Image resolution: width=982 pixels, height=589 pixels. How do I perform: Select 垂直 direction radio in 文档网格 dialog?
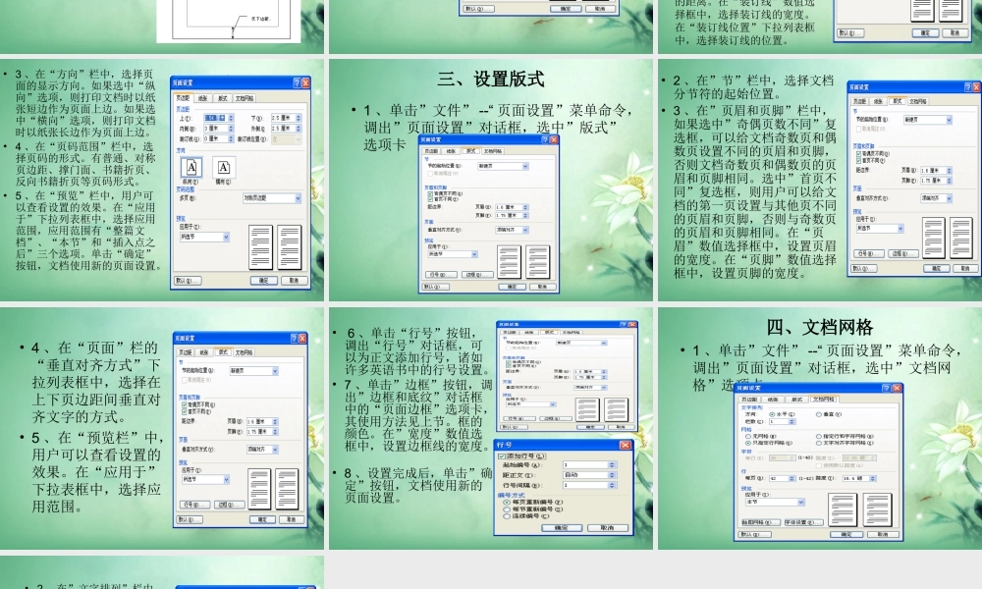click(819, 414)
